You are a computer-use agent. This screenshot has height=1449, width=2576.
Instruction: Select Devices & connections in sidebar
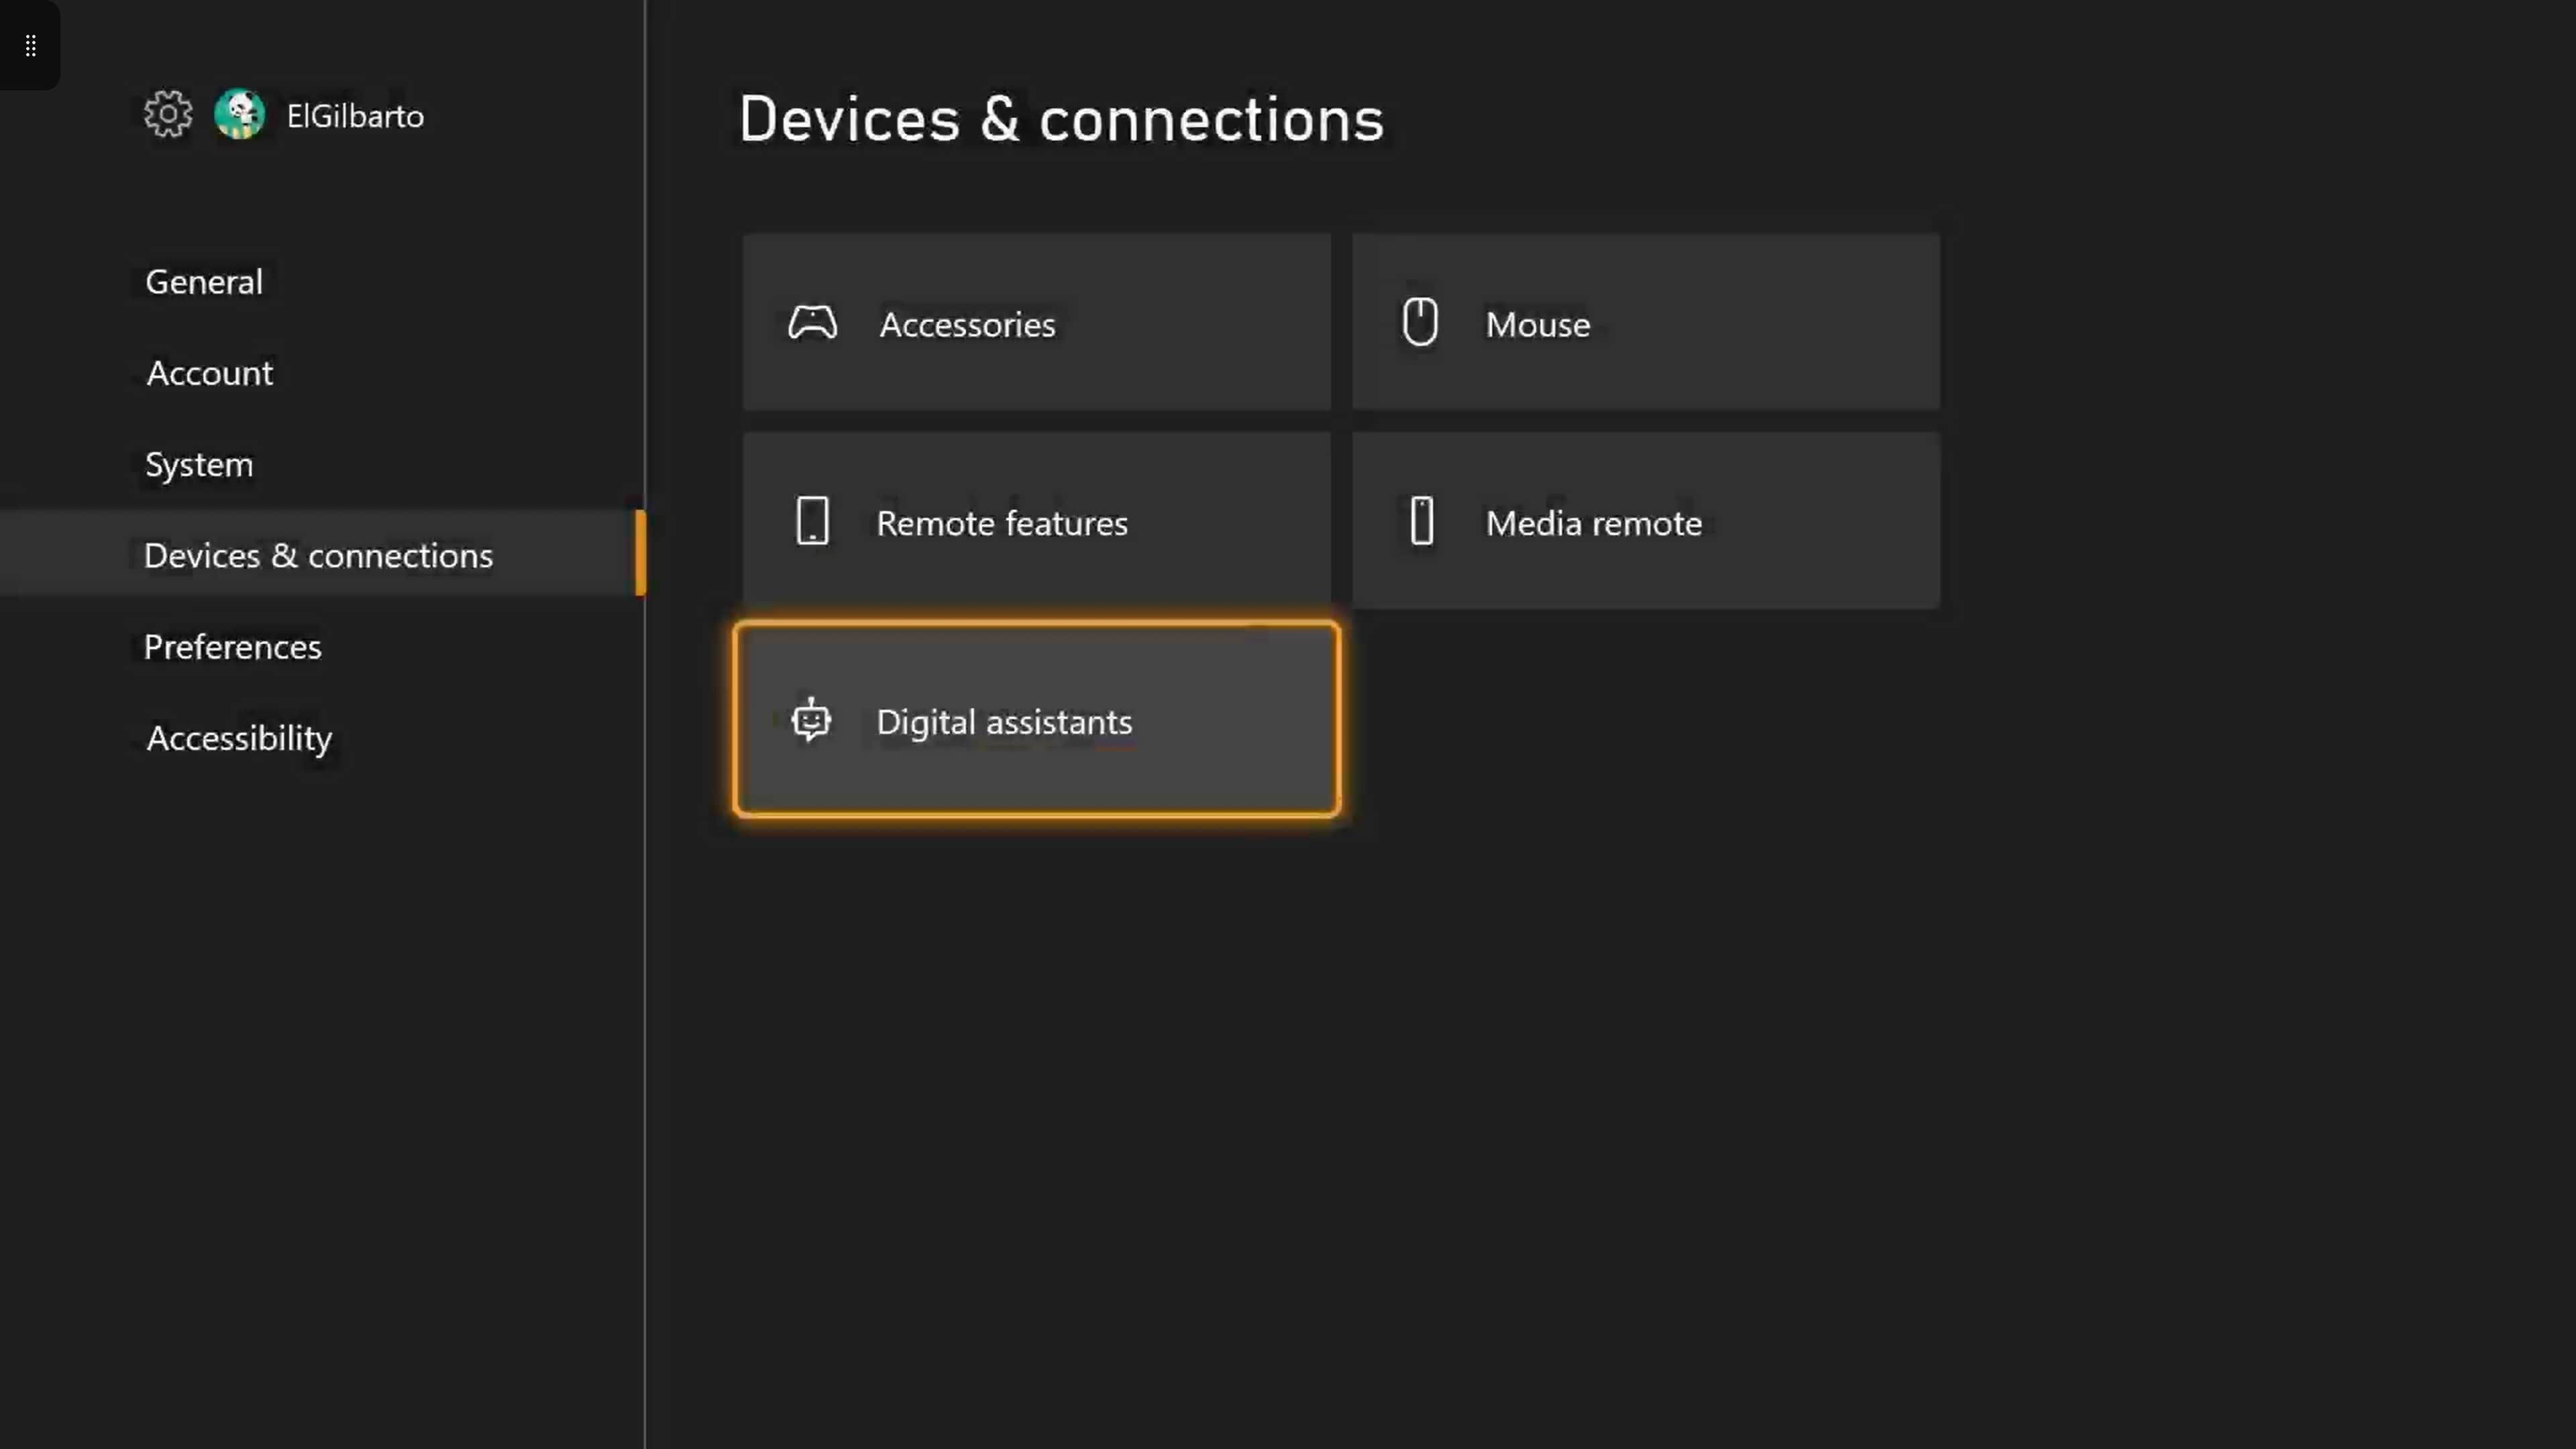(317, 555)
